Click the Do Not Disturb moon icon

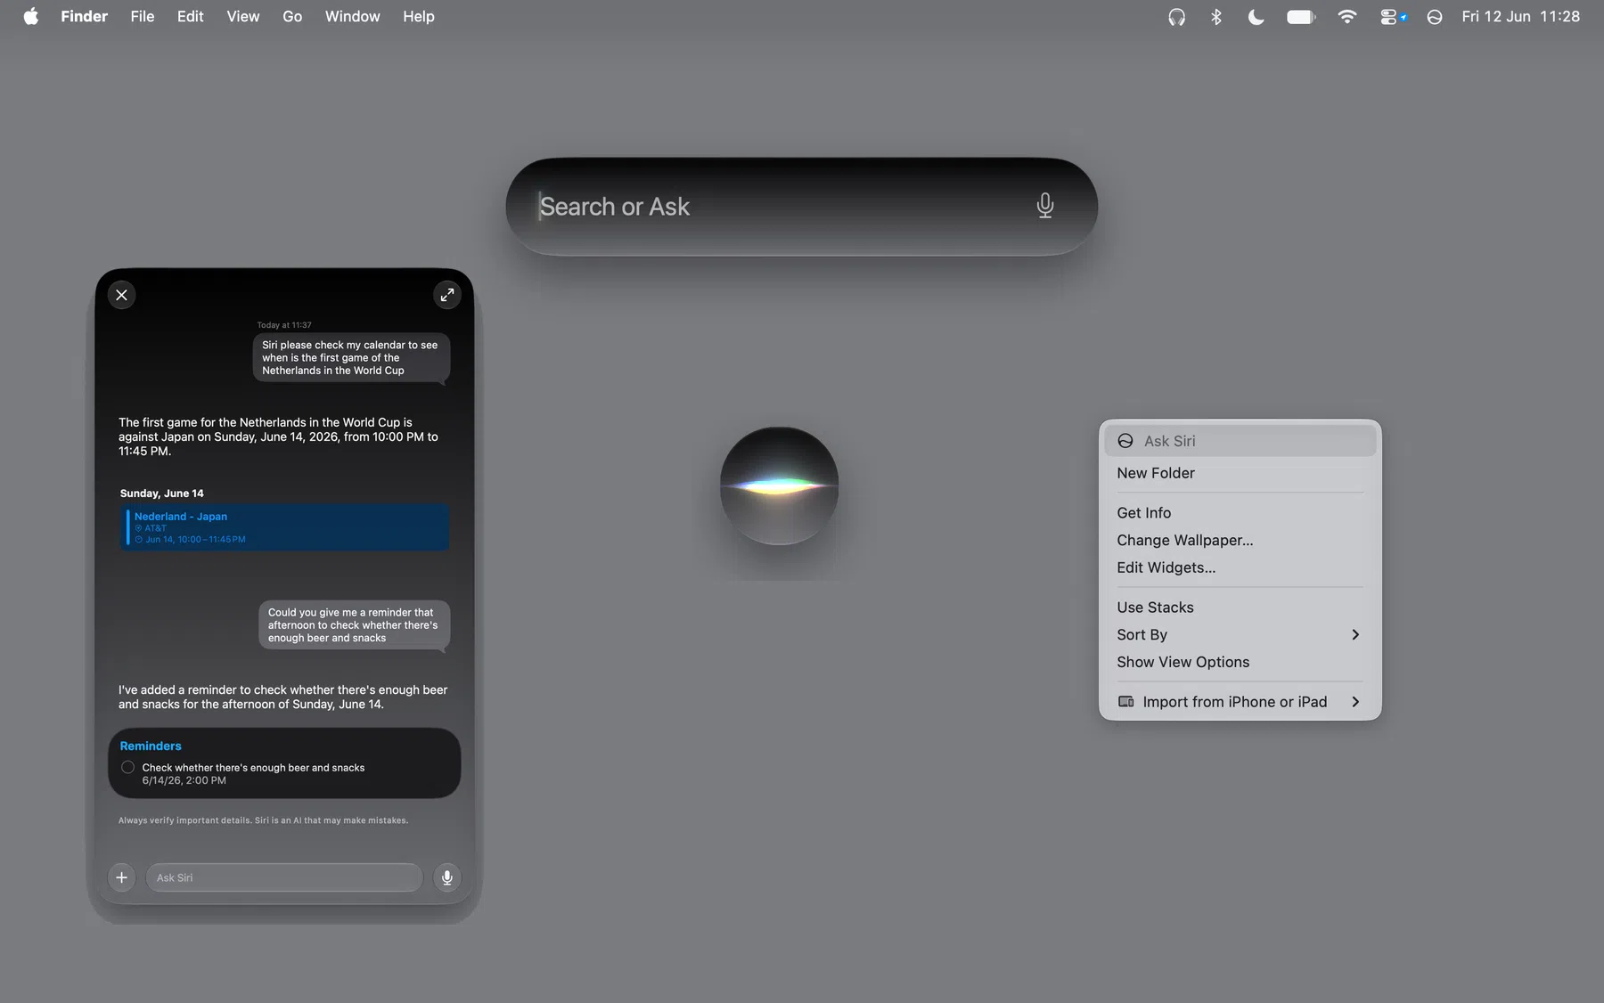(x=1256, y=17)
